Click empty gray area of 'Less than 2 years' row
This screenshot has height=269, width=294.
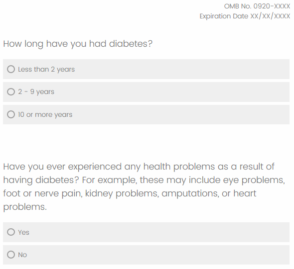tap(182, 69)
